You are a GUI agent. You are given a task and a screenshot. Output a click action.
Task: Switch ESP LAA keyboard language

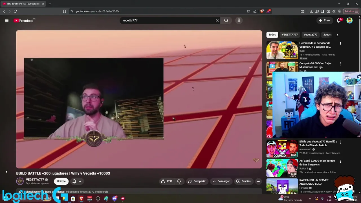point(329,198)
